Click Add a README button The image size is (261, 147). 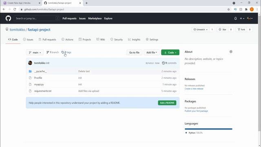point(167,103)
